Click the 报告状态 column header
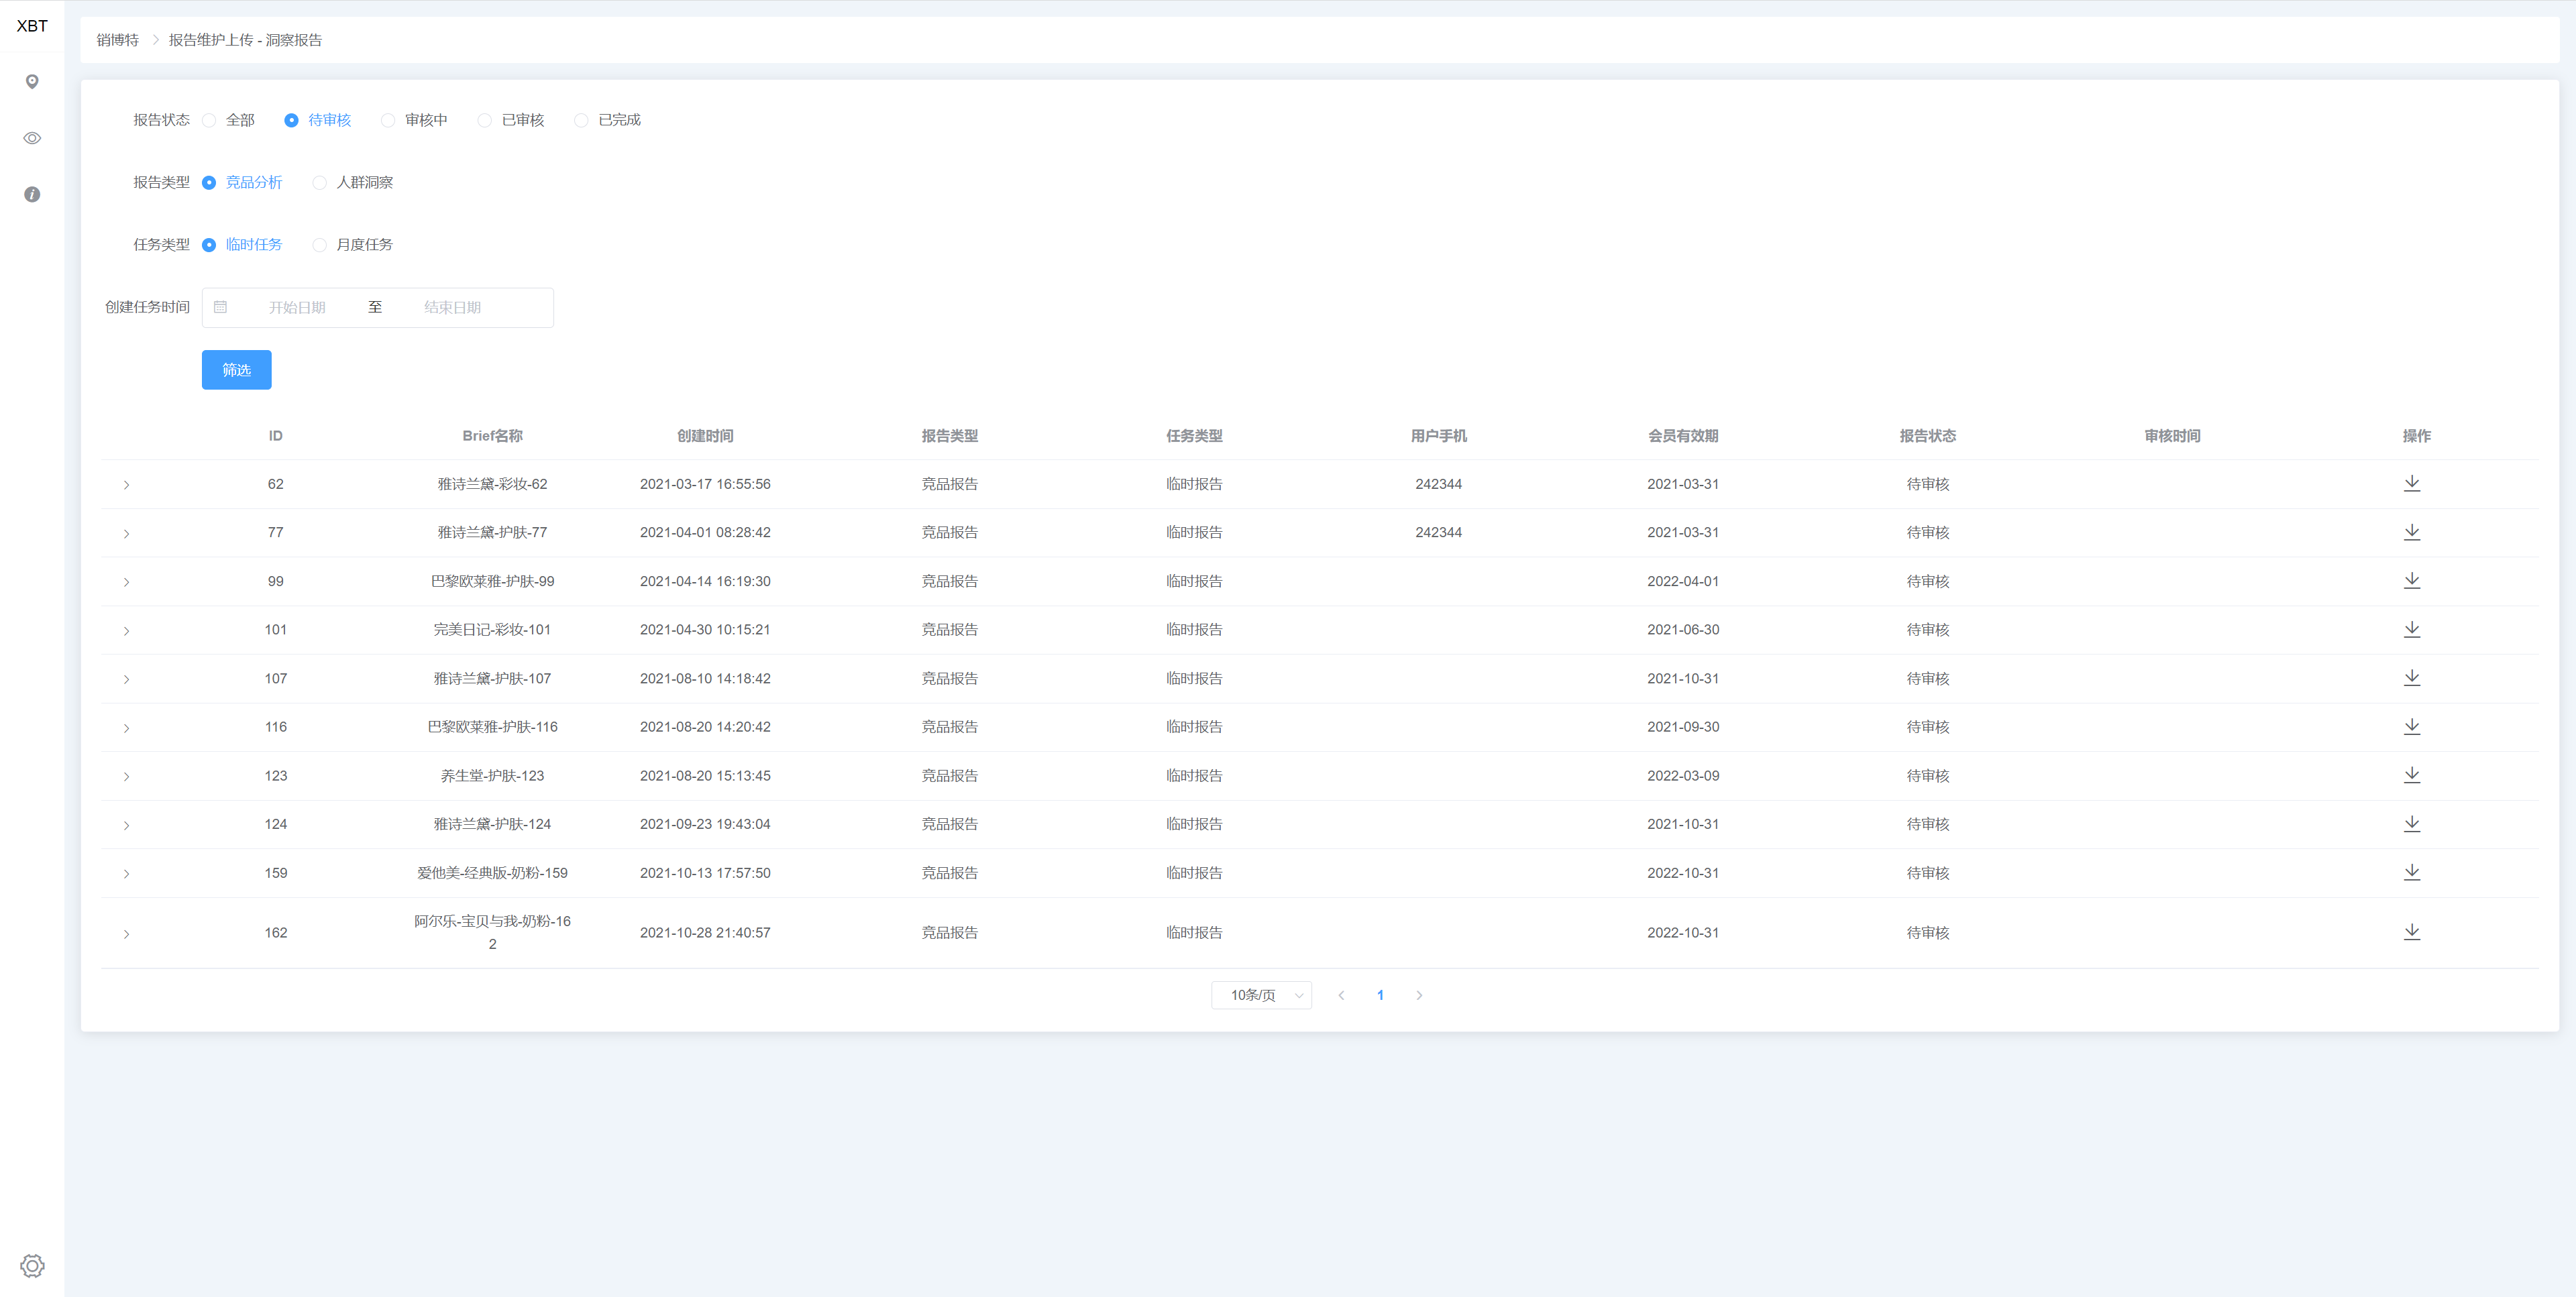The width and height of the screenshot is (2576, 1297). [1927, 436]
